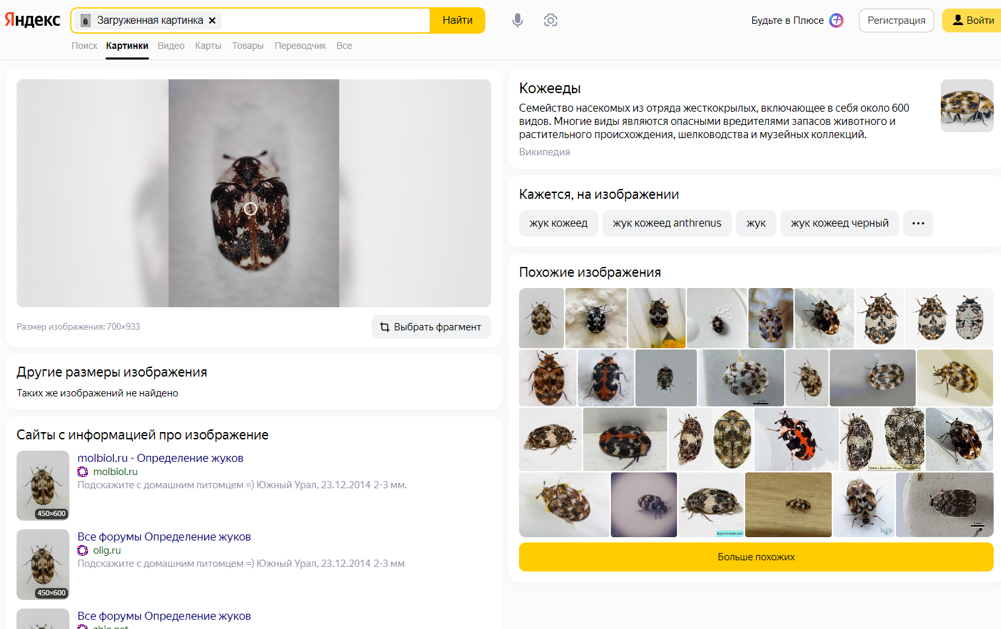
Task: Open the Кожееды article title
Action: [x=549, y=89]
